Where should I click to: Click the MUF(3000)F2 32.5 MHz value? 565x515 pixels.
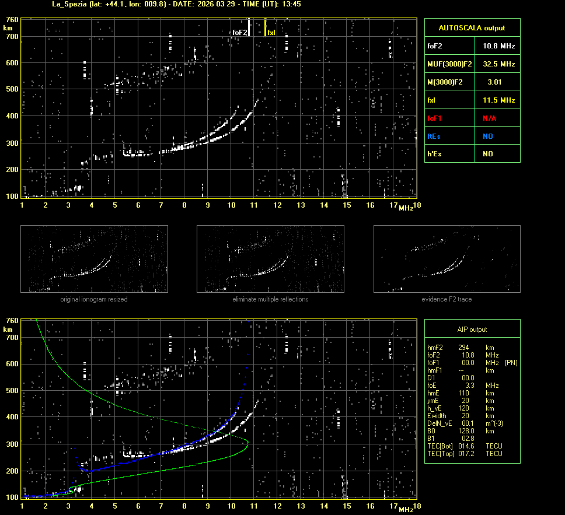(x=498, y=64)
